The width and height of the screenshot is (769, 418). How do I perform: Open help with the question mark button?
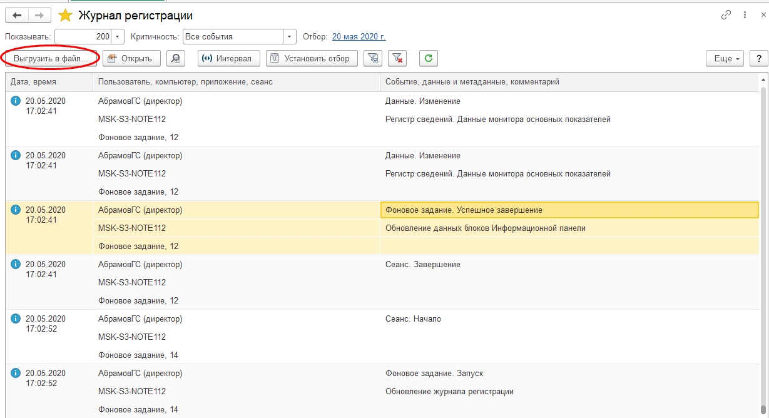759,58
